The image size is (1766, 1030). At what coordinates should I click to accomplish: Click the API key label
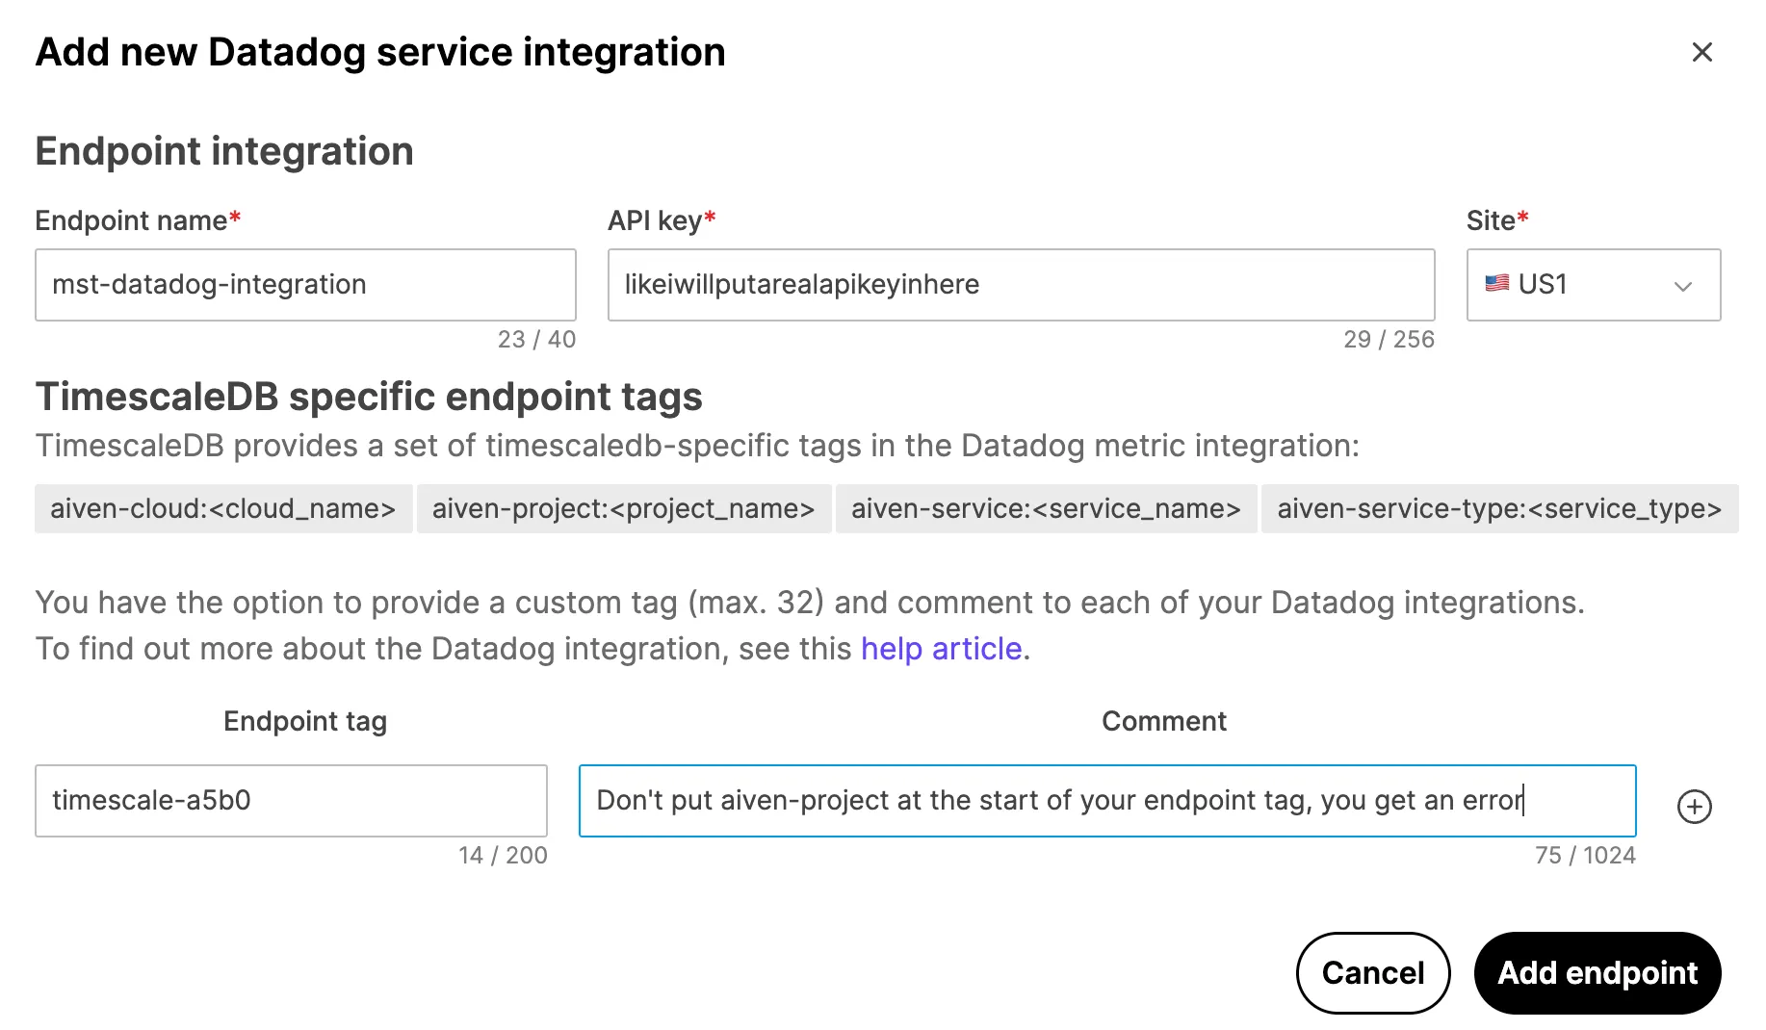[x=662, y=220]
